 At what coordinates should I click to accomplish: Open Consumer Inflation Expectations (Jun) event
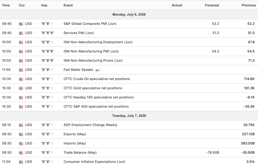tap(94, 162)
